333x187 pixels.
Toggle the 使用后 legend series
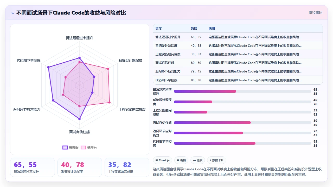(89, 147)
